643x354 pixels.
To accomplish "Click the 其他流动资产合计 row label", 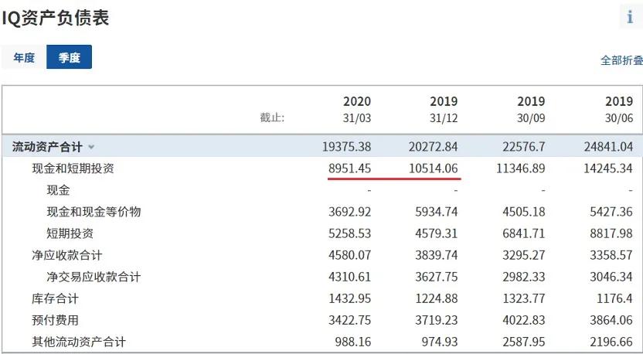I will 78,341.
